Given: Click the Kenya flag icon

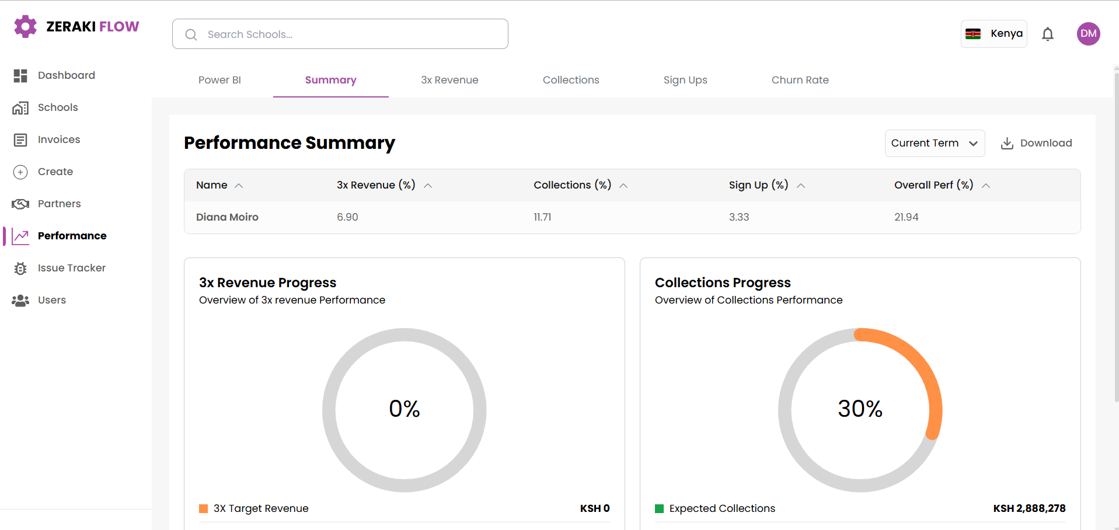Looking at the screenshot, I should coord(973,34).
